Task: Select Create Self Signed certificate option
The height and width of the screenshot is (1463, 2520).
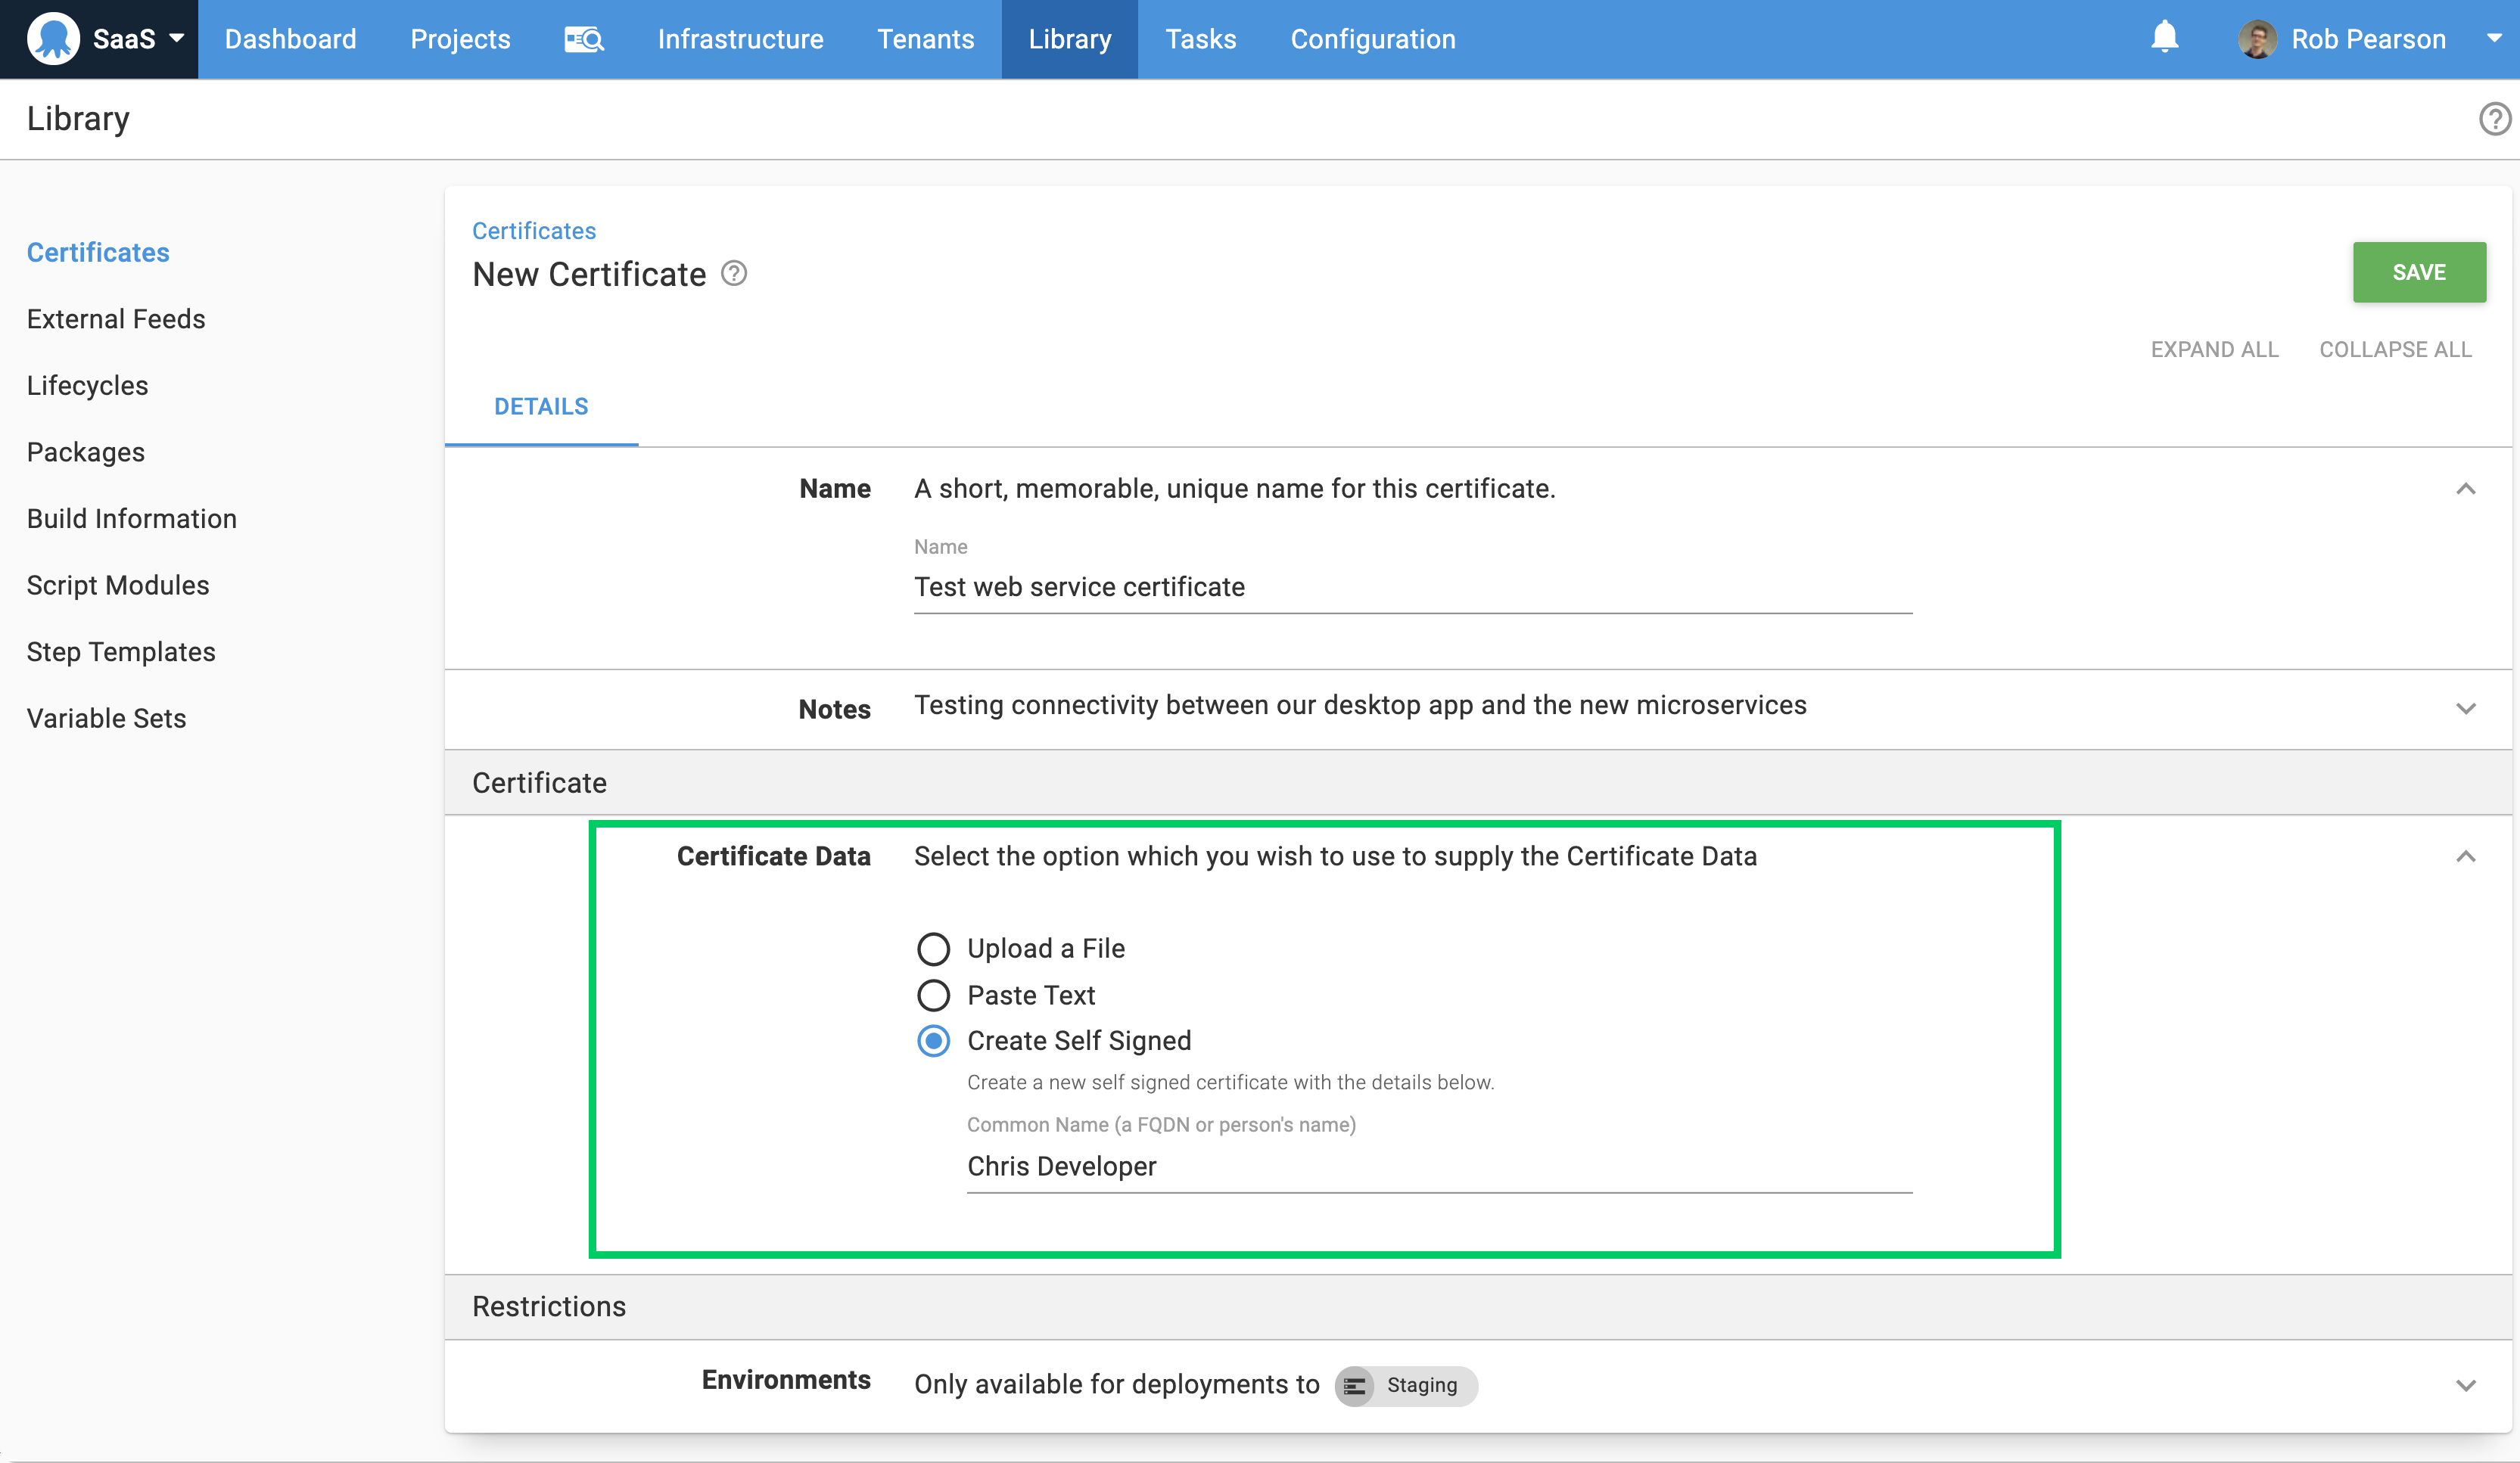Action: click(933, 1040)
